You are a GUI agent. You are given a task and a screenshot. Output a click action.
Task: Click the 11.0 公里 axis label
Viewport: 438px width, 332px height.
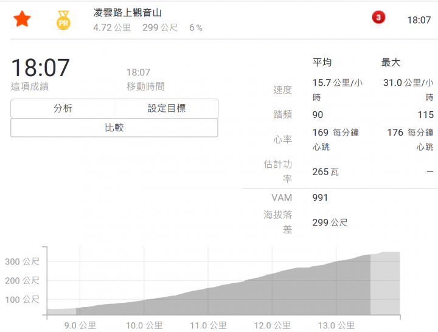pos(208,325)
